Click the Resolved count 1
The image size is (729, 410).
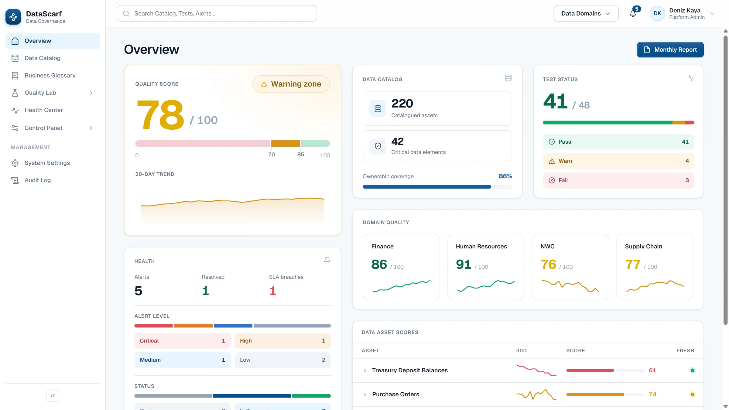pos(206,291)
